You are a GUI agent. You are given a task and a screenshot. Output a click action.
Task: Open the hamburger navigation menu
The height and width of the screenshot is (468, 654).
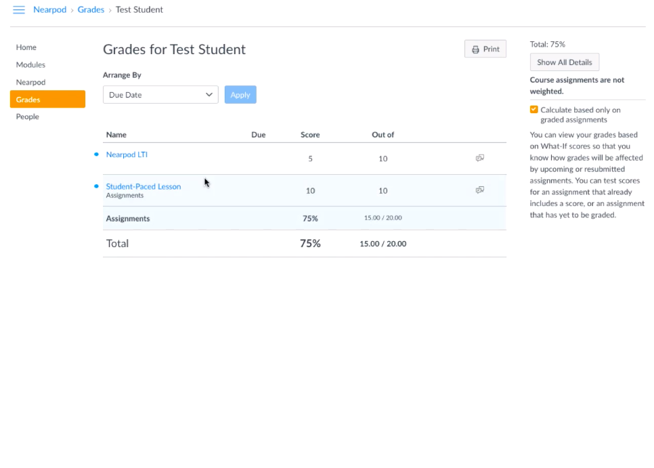tap(19, 10)
